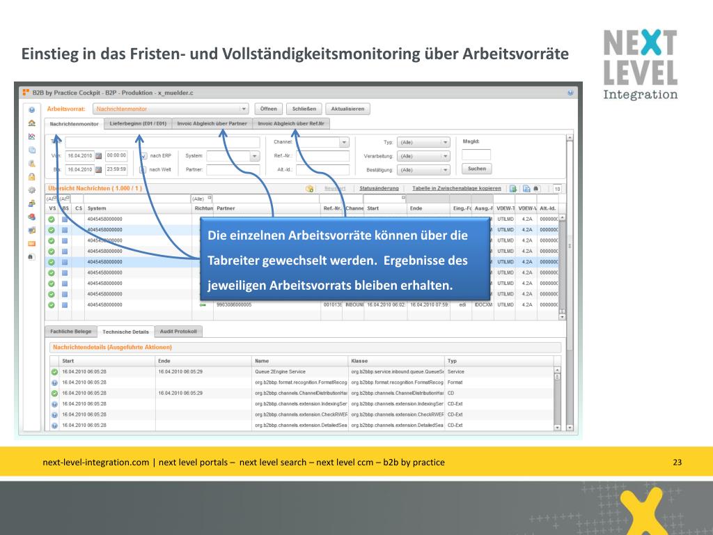Click the export table icon
The width and height of the screenshot is (713, 535).
tap(513, 188)
